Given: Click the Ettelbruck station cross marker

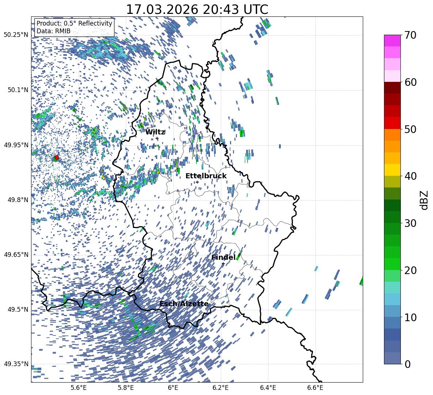Looking at the screenshot, I should pyautogui.click(x=197, y=182).
